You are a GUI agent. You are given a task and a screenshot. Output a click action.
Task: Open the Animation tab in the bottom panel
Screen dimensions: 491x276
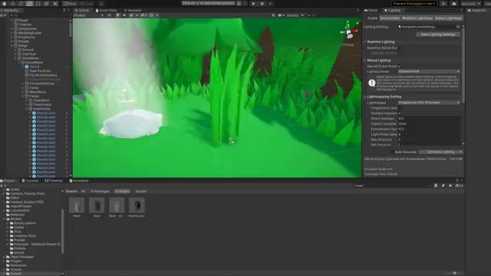pyautogui.click(x=79, y=181)
